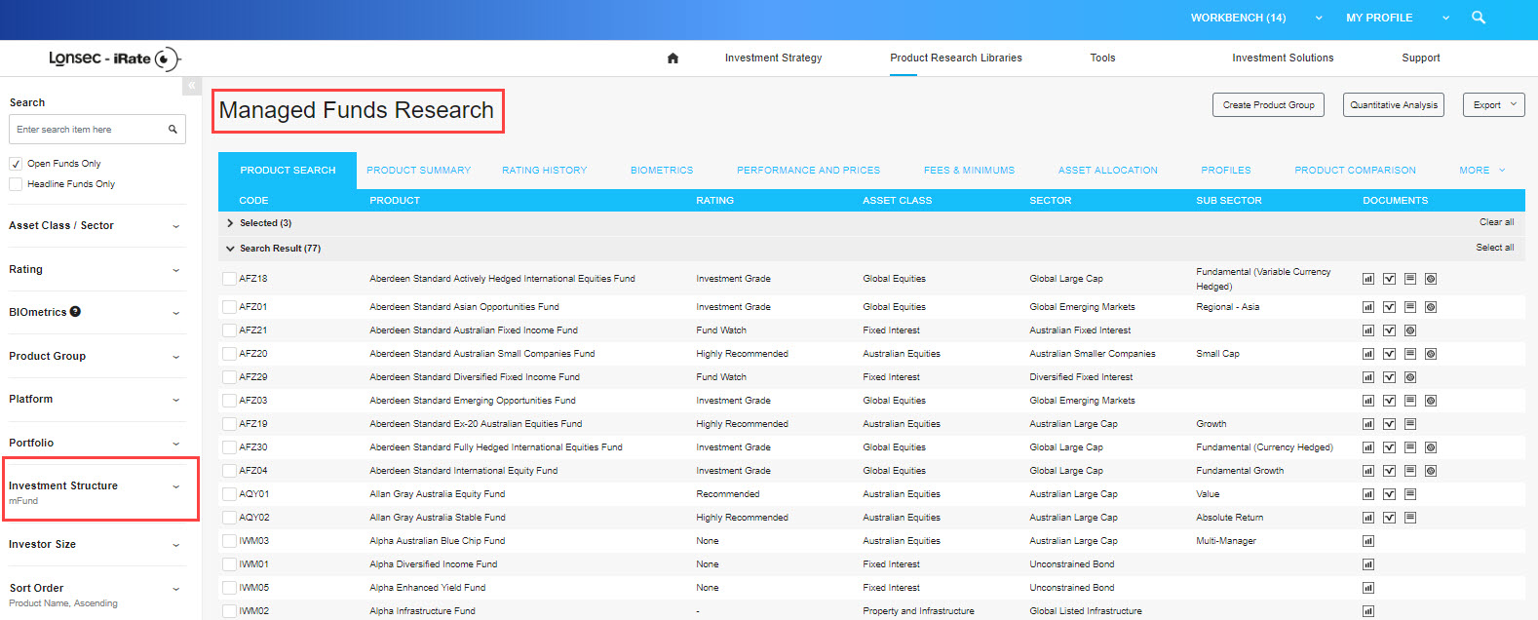Click the BIOmetrics help question mark icon

pos(75,312)
